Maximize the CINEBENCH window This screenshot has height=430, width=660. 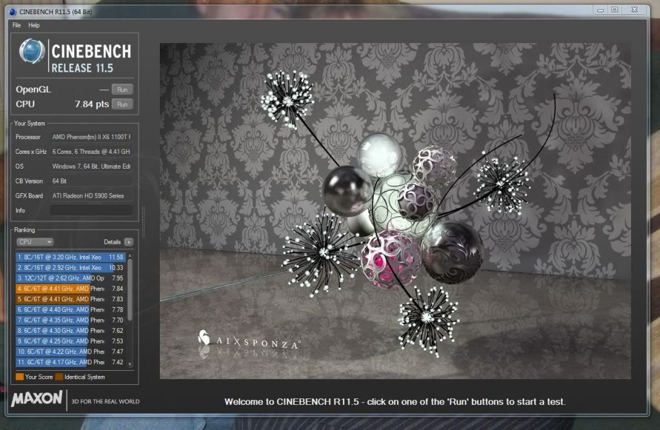coord(615,10)
